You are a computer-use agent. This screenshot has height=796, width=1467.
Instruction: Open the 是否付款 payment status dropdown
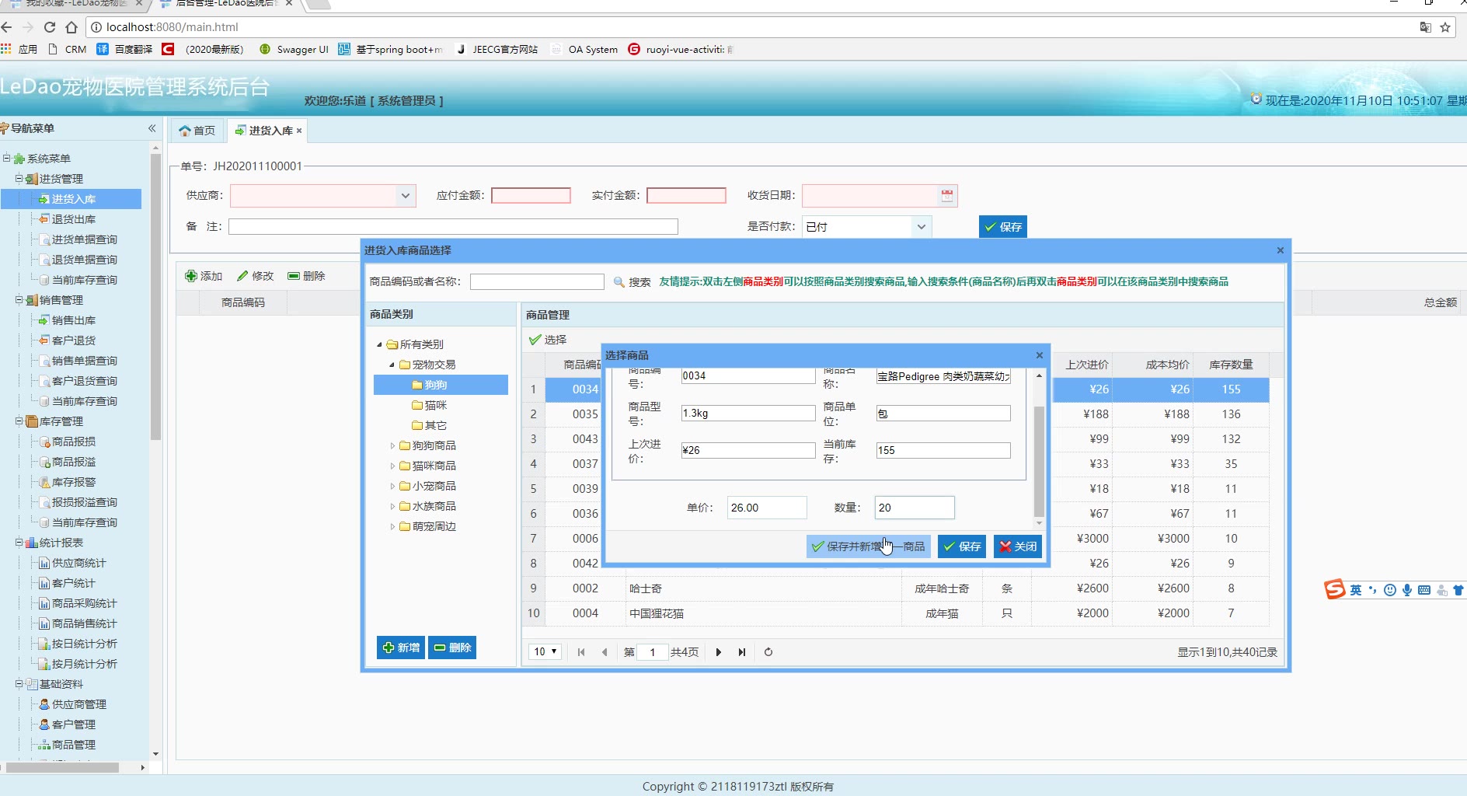[921, 227]
